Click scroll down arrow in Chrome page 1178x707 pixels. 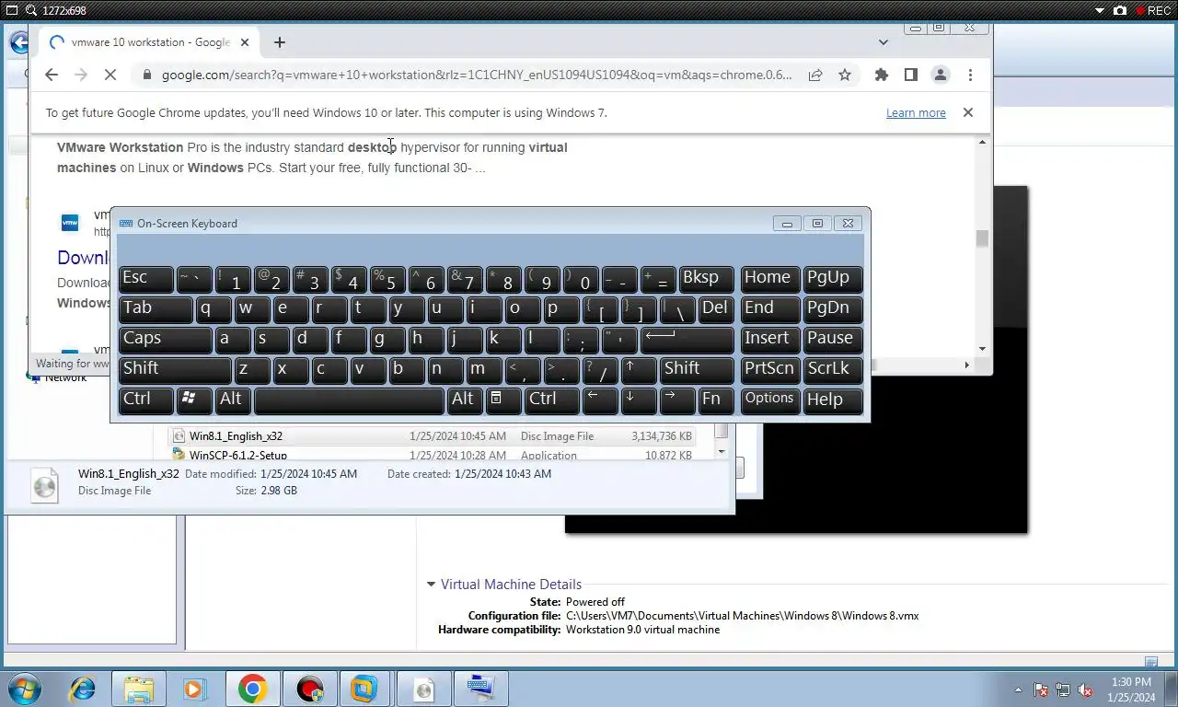pyautogui.click(x=983, y=349)
